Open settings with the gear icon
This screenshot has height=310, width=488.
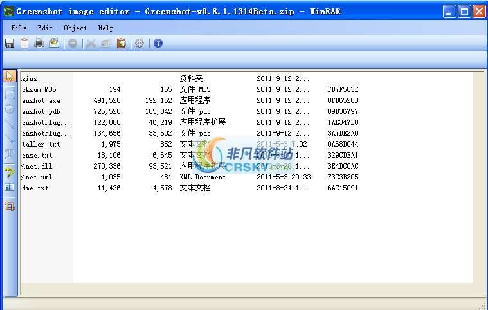coord(140,43)
